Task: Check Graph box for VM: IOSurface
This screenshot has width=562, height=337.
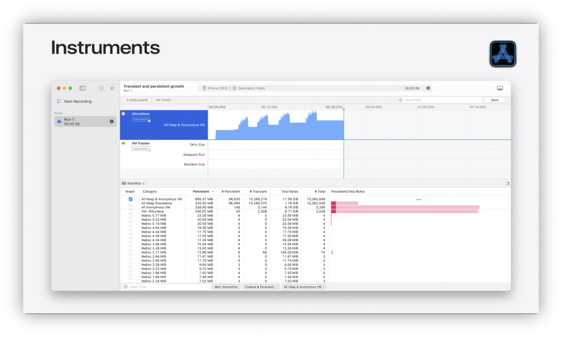Action: pyautogui.click(x=131, y=211)
